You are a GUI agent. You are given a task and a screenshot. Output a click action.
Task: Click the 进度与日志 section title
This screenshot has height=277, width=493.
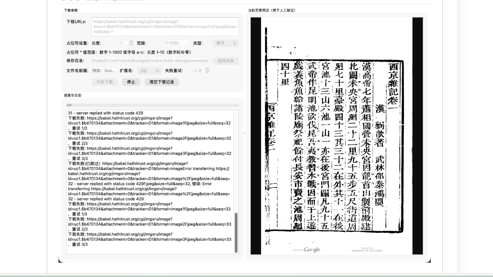(x=73, y=95)
